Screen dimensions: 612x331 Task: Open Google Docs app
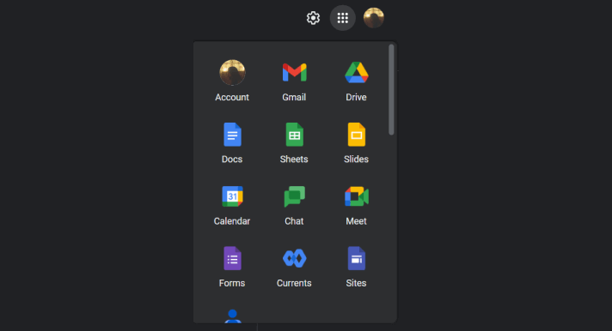point(232,143)
